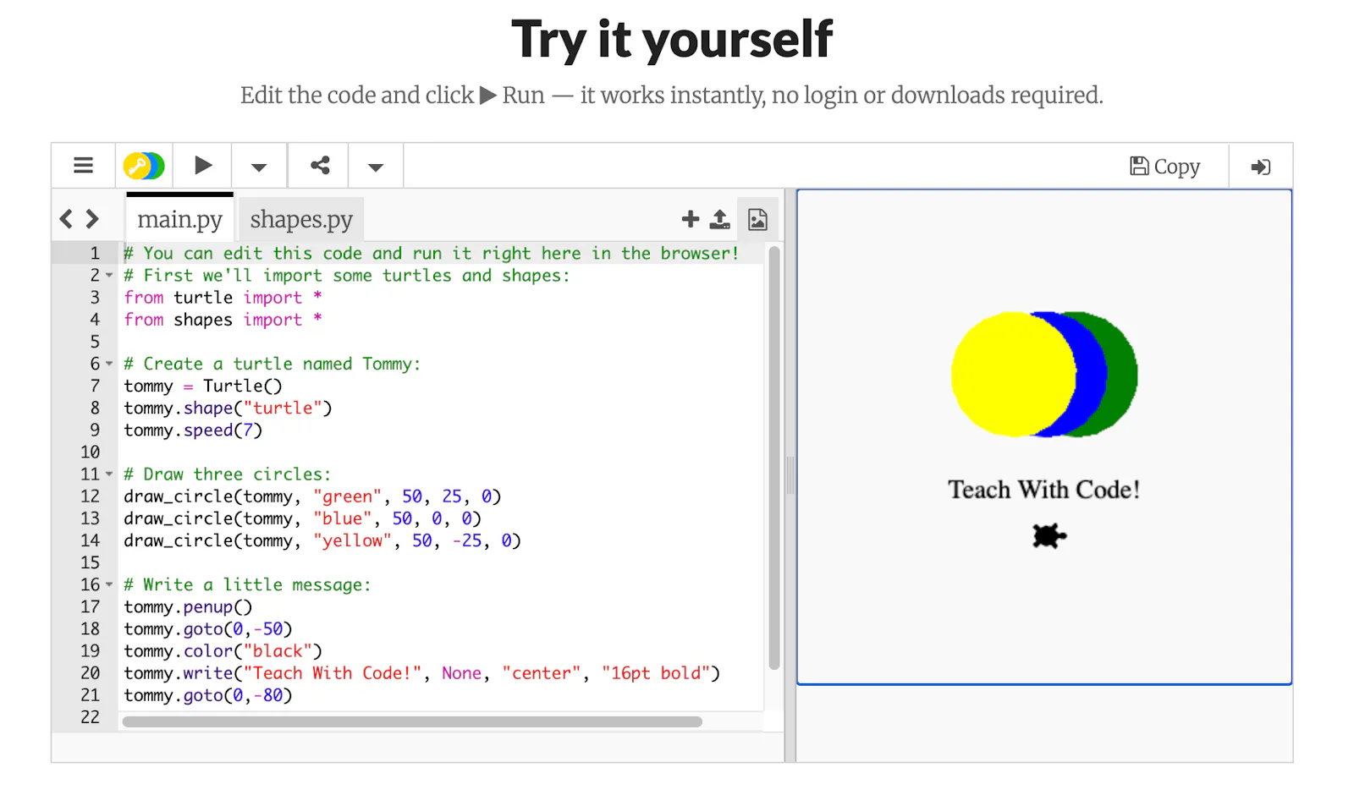Viewport: 1354px width, 795px height.
Task: Click the horizontal scrollbar of the editor
Action: tap(412, 721)
